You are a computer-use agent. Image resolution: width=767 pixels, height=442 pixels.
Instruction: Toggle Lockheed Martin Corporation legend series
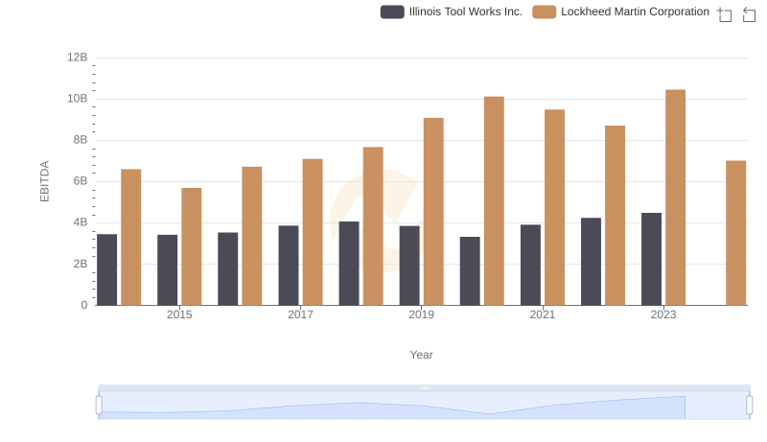pos(620,12)
